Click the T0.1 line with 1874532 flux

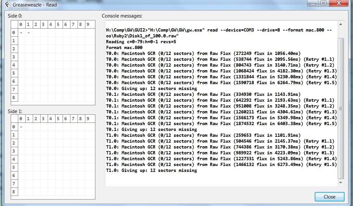(x=222, y=124)
